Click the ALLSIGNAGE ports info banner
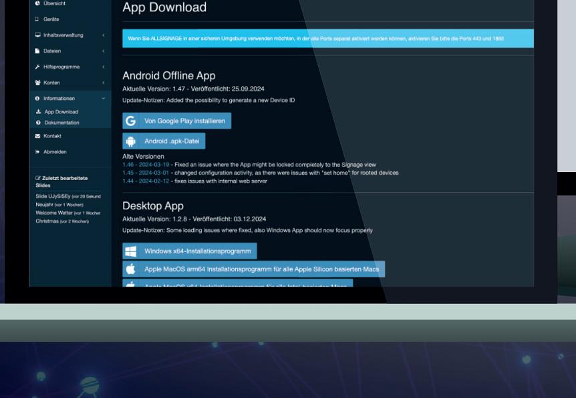 point(328,39)
